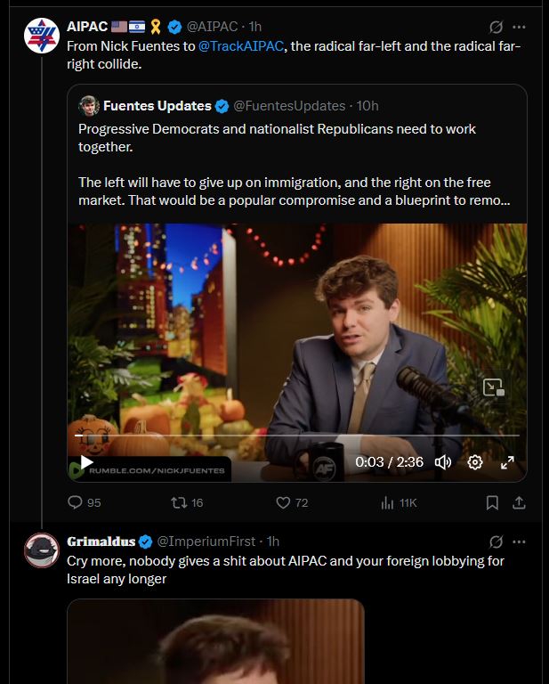Screen dimensions: 549x684
Task: Open the @TrackAIPAC mention link
Action: 243,46
